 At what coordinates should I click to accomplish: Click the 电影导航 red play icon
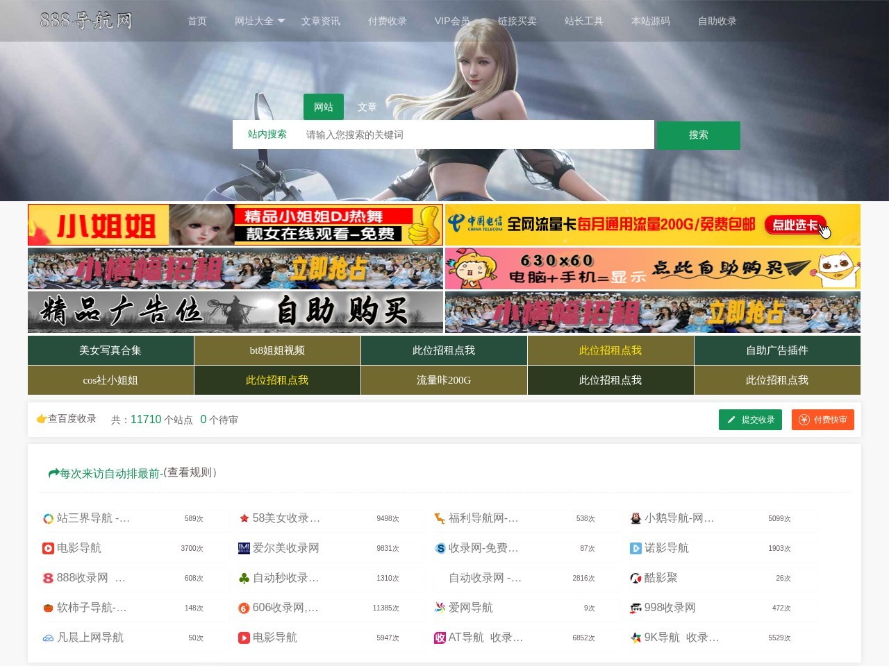(47, 548)
